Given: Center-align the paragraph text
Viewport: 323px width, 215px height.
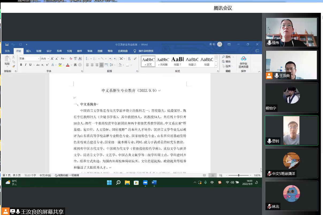Looking at the screenshot, I should 92,65.
